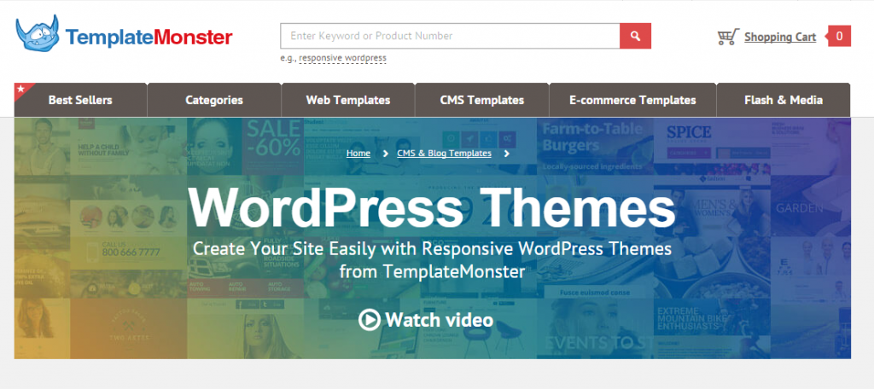Click the circular play icon for video
This screenshot has width=874, height=389.
coord(369,320)
